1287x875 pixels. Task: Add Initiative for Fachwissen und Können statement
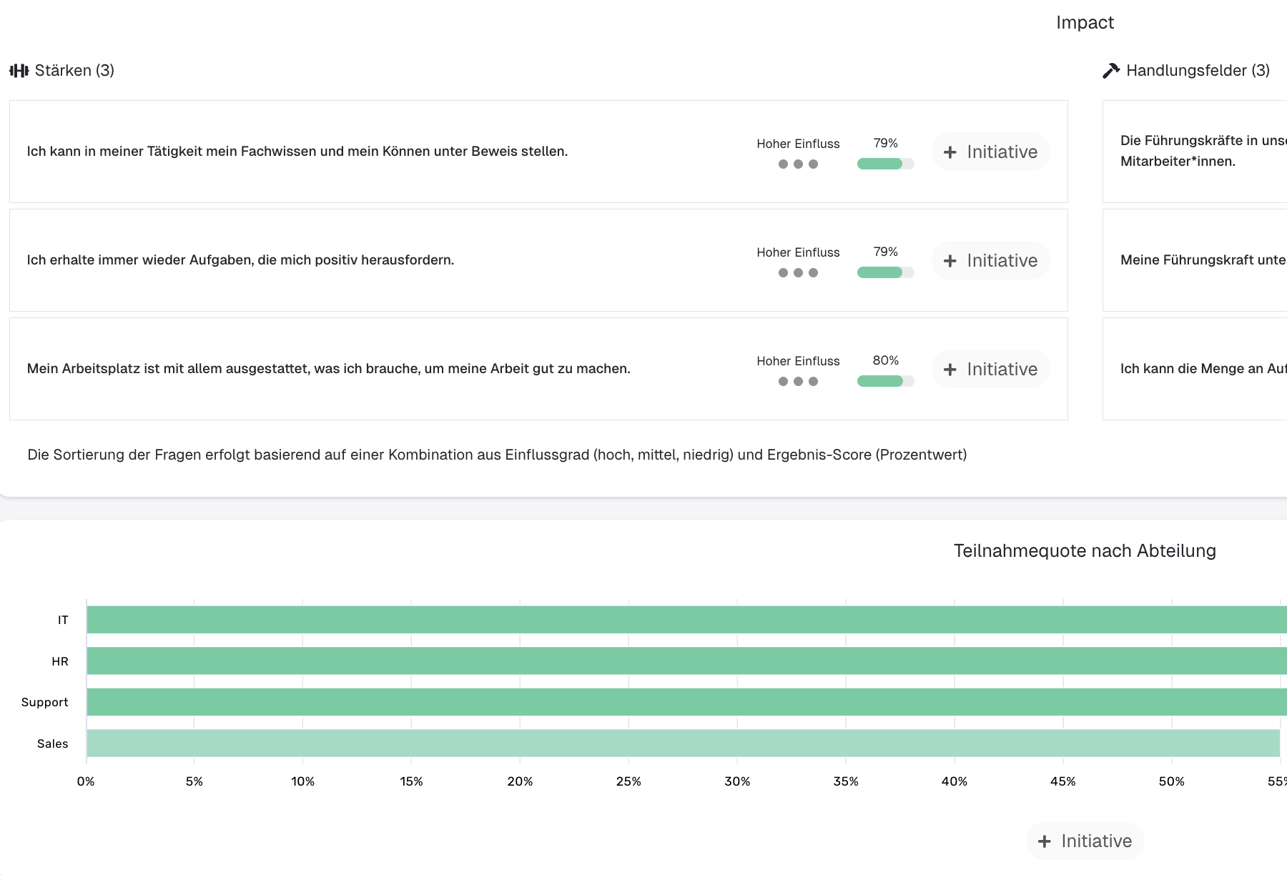tap(990, 152)
